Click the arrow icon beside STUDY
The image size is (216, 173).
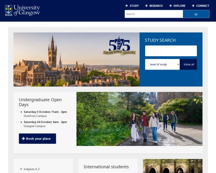coord(126,6)
